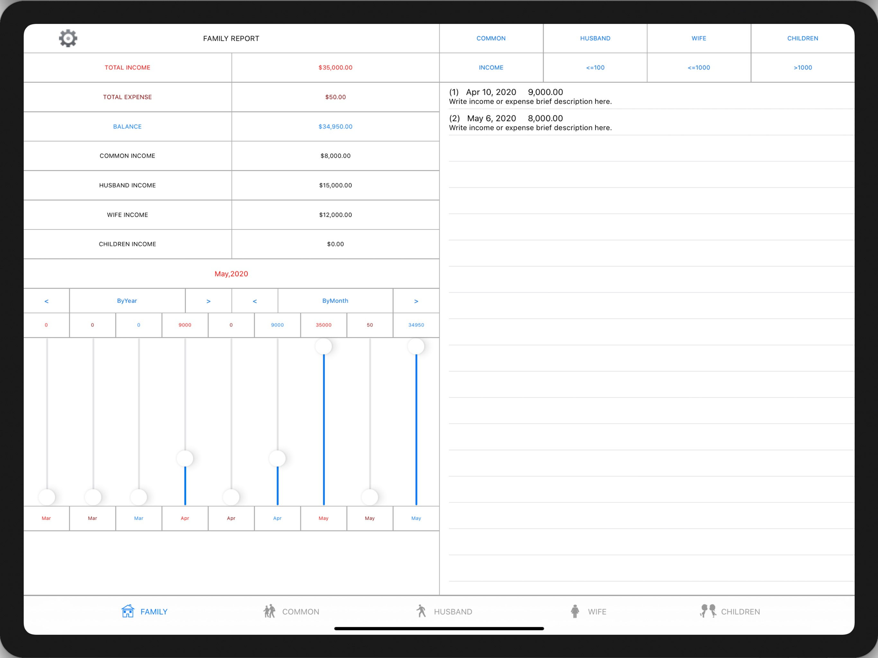Switch to the COMMON tab label at the bottom
This screenshot has height=658, width=878.
coord(300,611)
